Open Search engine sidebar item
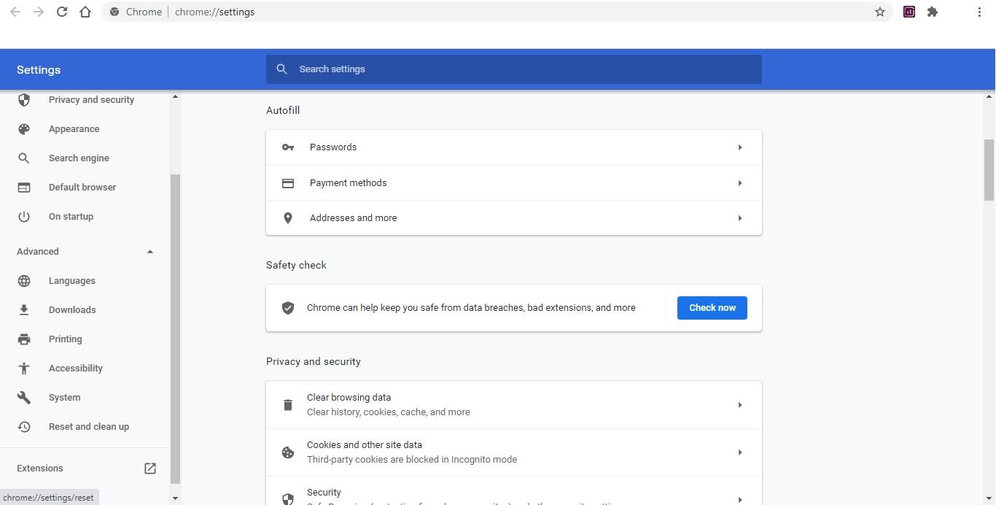 pyautogui.click(x=79, y=158)
